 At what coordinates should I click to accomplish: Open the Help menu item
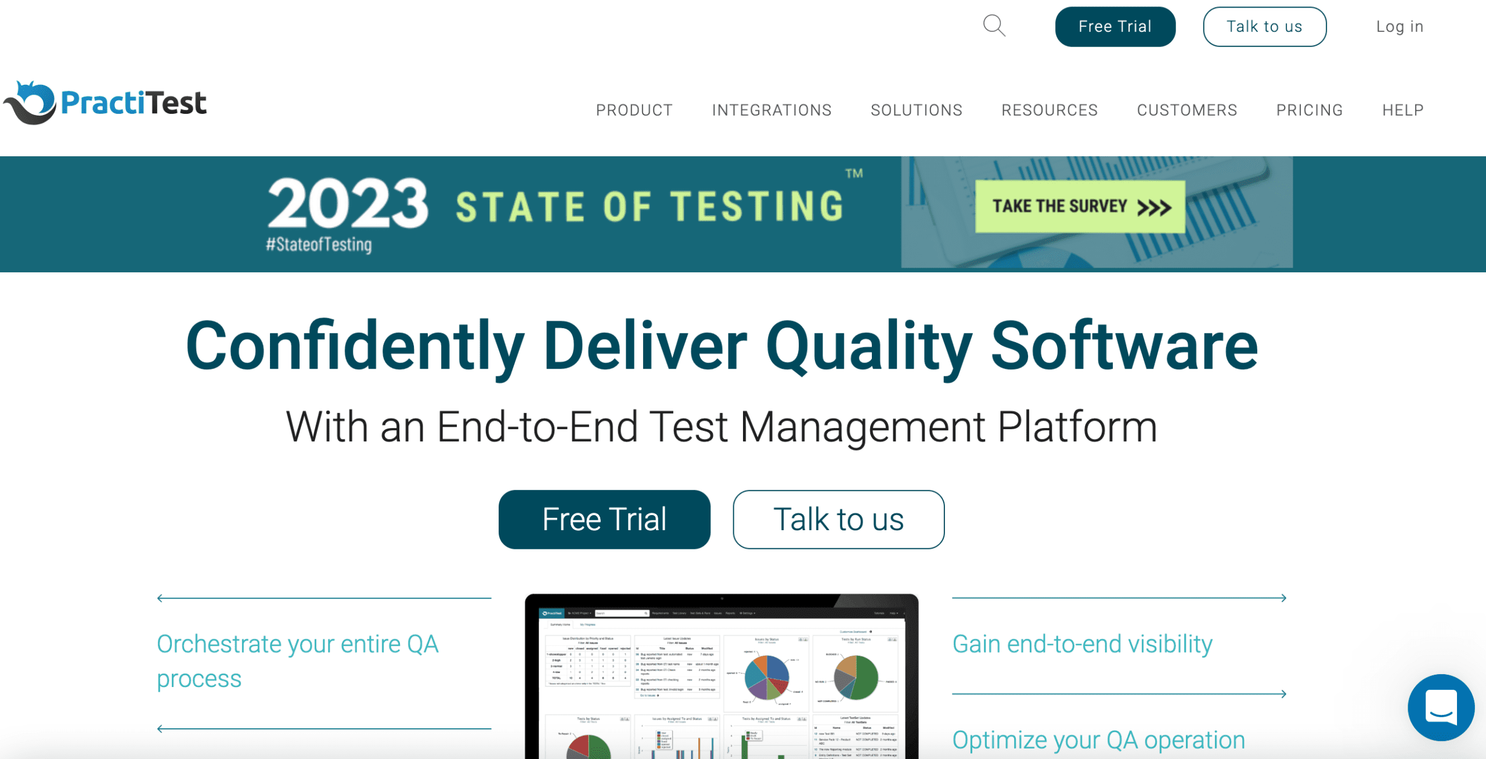pyautogui.click(x=1402, y=110)
